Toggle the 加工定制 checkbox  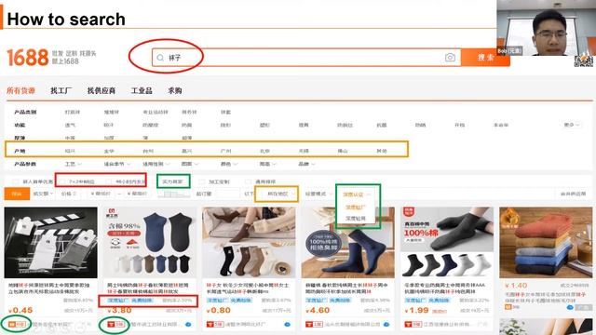[202, 182]
